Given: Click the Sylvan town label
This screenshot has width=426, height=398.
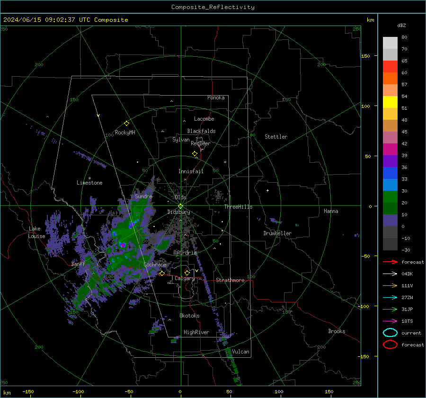Looking at the screenshot, I should click(181, 140).
